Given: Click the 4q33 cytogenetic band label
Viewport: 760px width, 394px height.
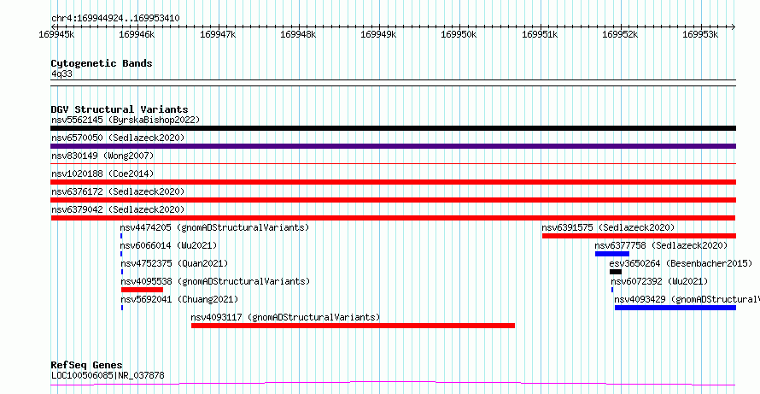Looking at the screenshot, I should click(x=62, y=74).
